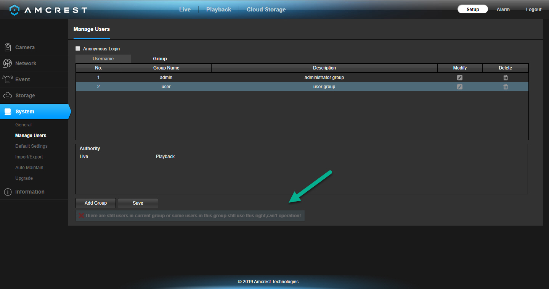549x289 pixels.
Task: Click red X icon in error message
Action: click(x=81, y=216)
